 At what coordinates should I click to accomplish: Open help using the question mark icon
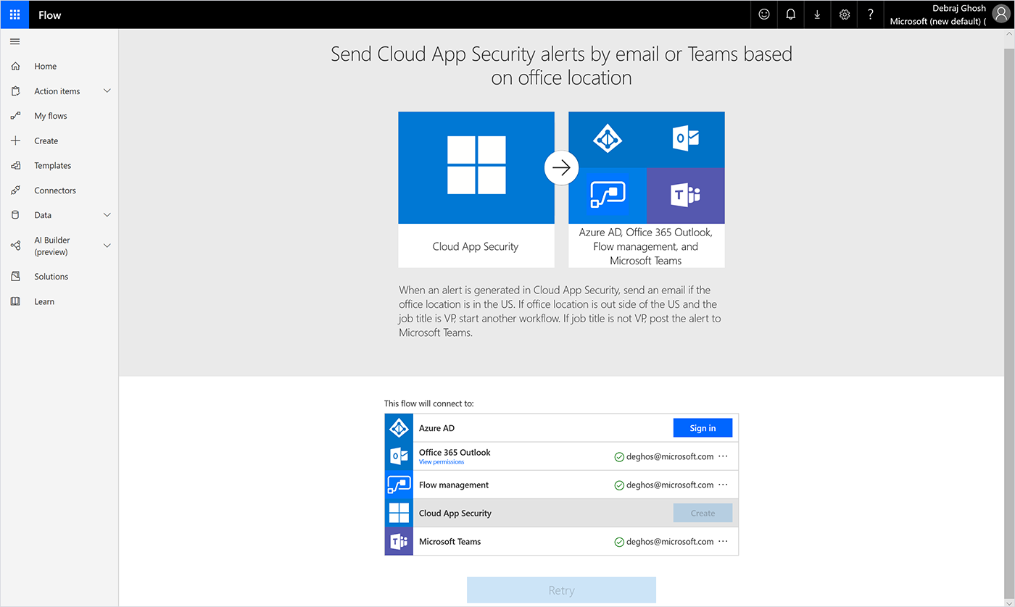870,14
